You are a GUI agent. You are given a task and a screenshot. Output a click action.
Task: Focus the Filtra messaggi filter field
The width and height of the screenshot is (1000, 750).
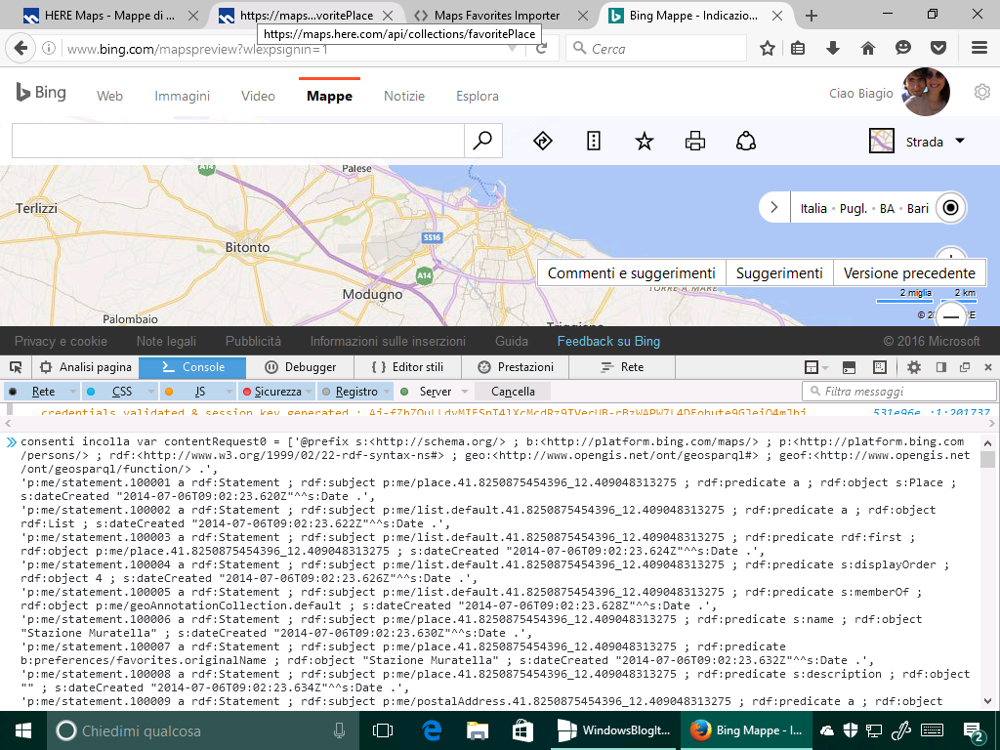(899, 392)
